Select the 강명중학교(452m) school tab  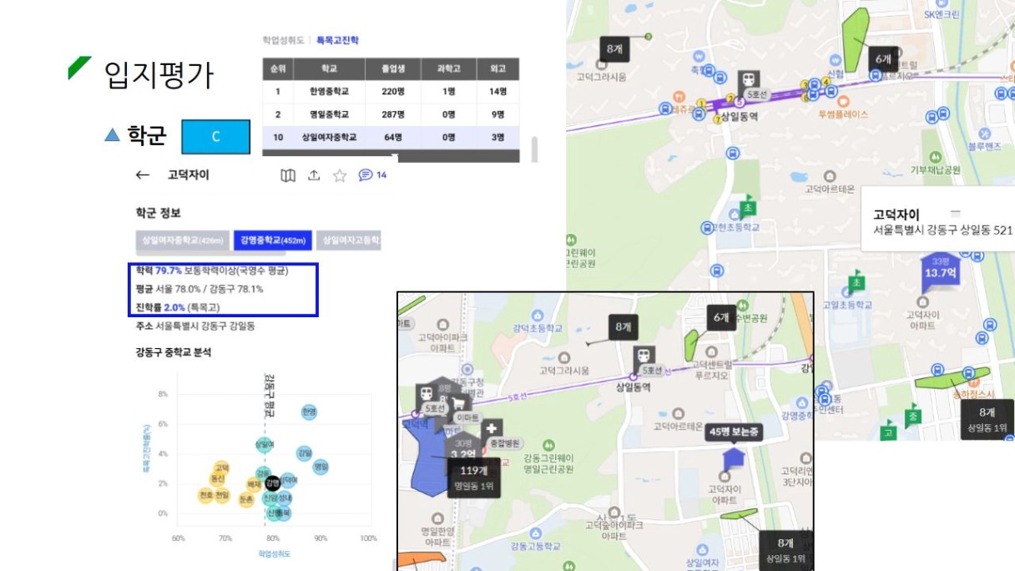point(273,240)
